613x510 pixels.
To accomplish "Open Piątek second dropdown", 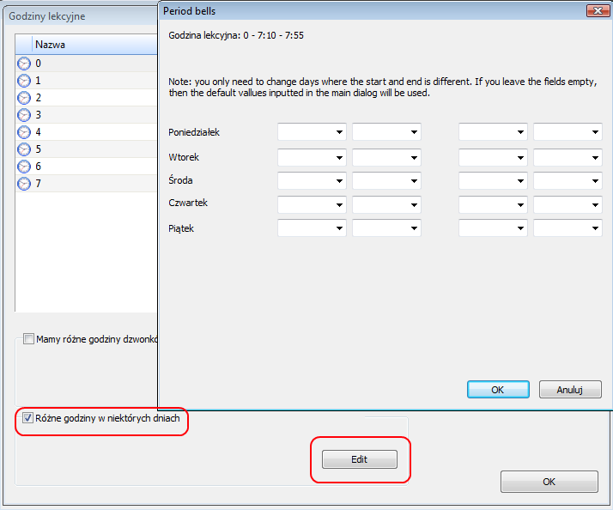I will click(x=386, y=228).
